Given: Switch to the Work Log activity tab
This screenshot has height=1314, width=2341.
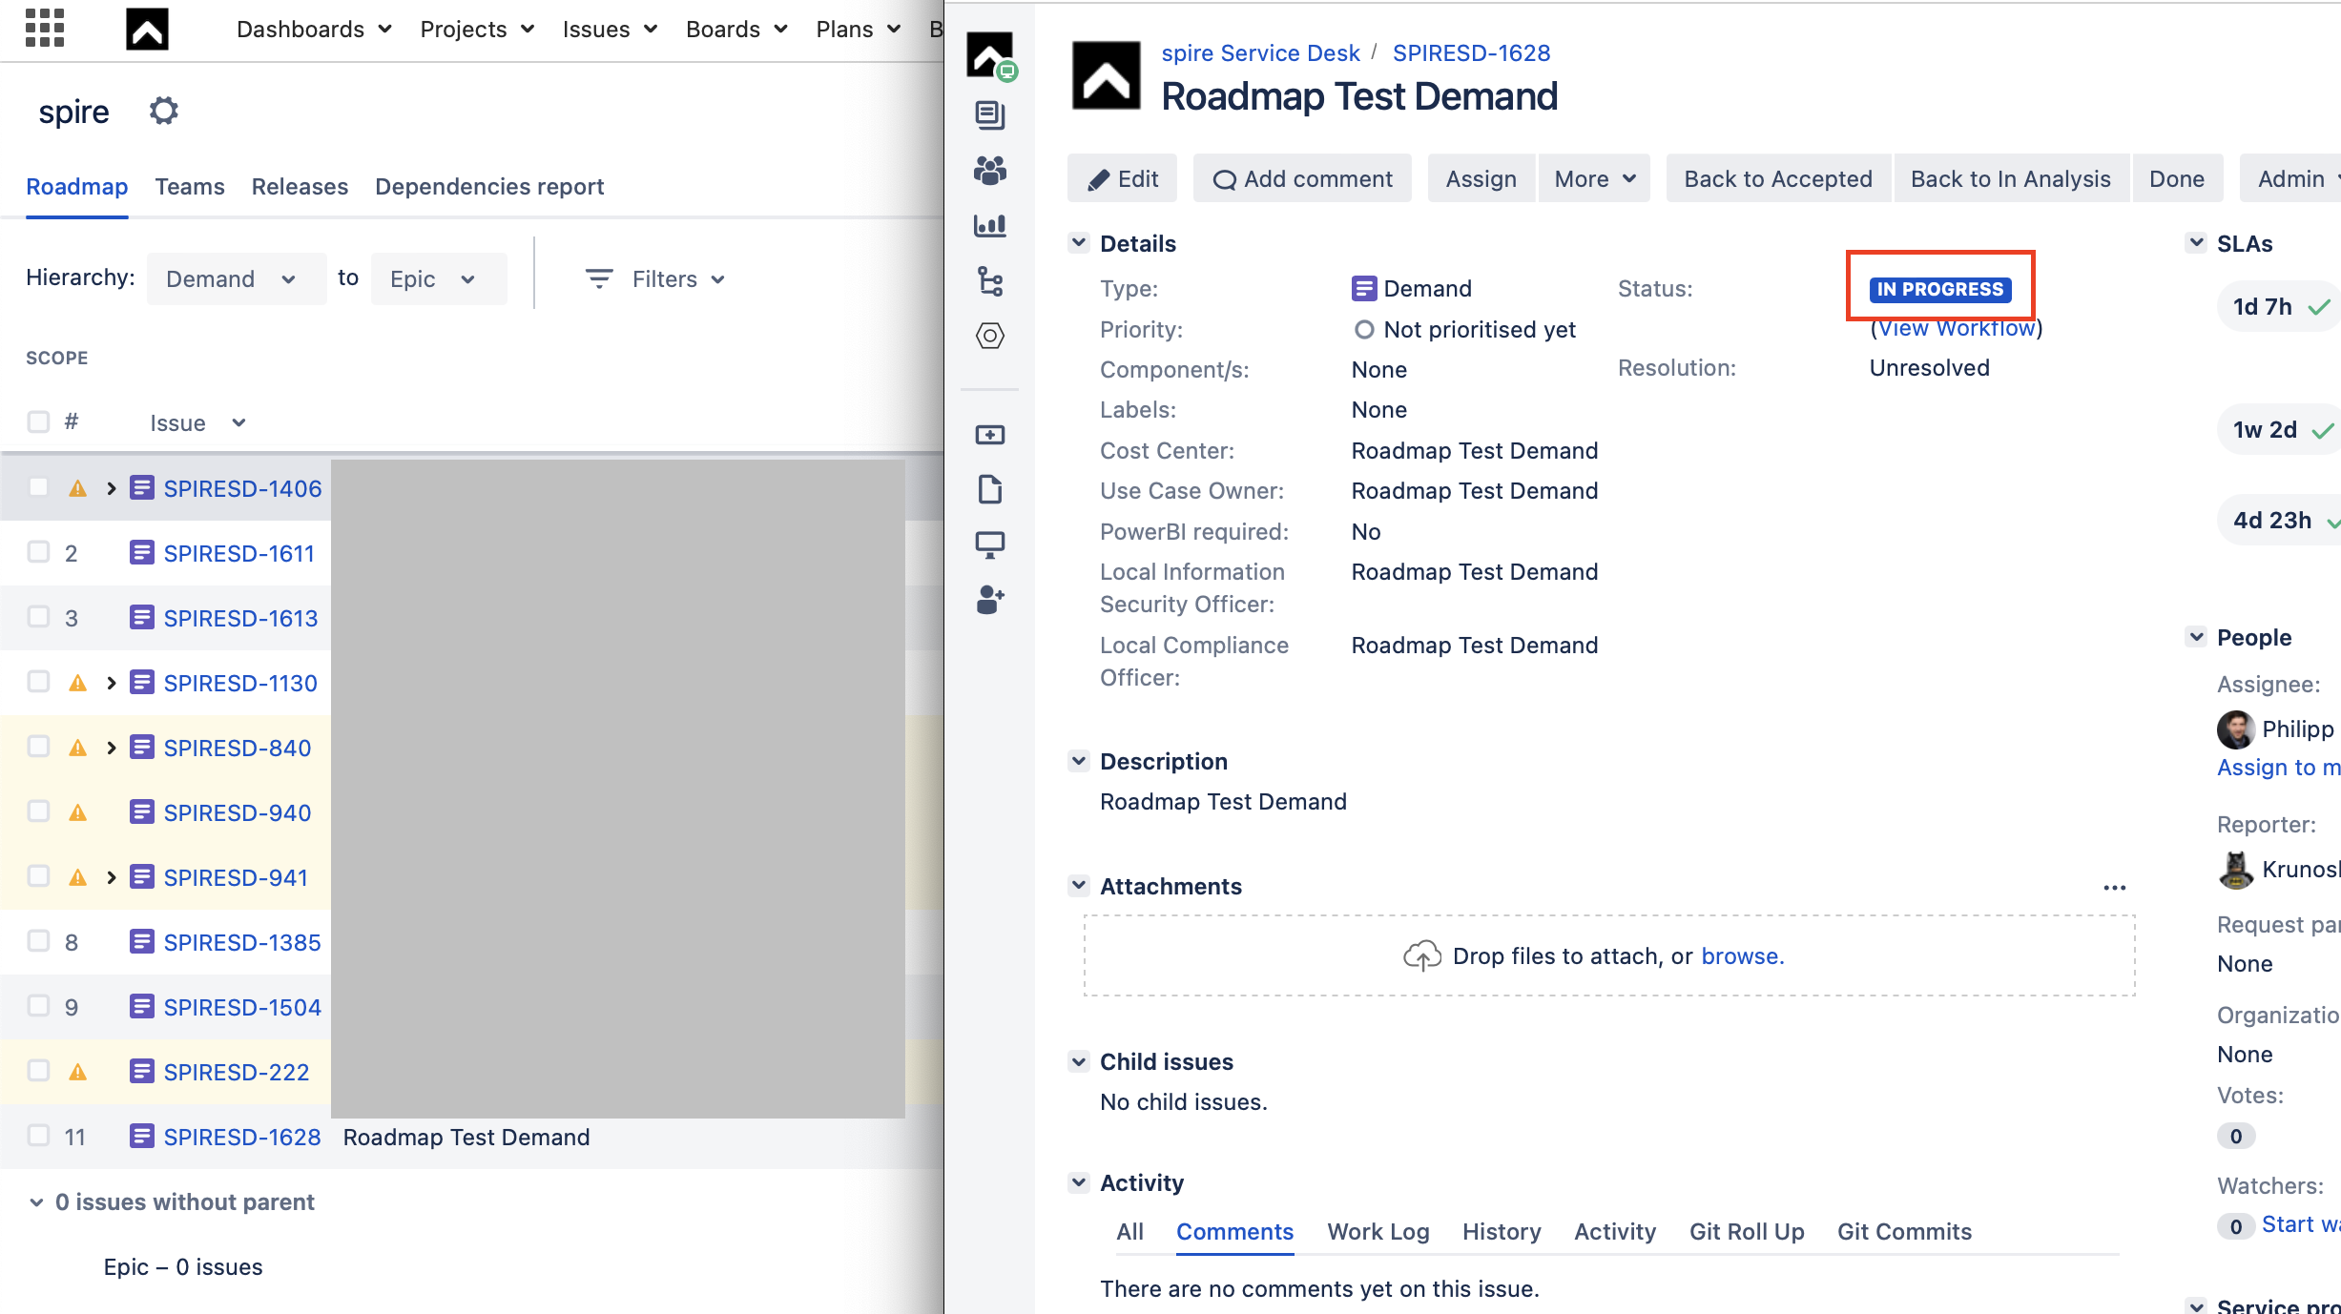Looking at the screenshot, I should point(1378,1231).
